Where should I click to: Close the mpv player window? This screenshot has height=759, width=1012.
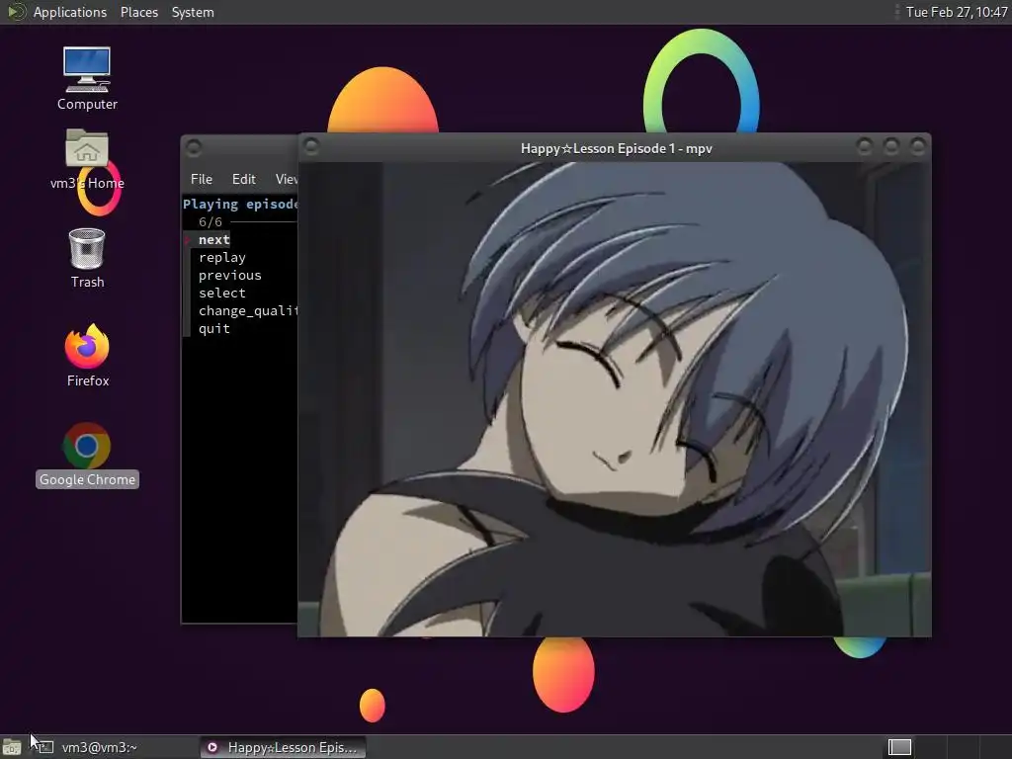[x=918, y=146]
